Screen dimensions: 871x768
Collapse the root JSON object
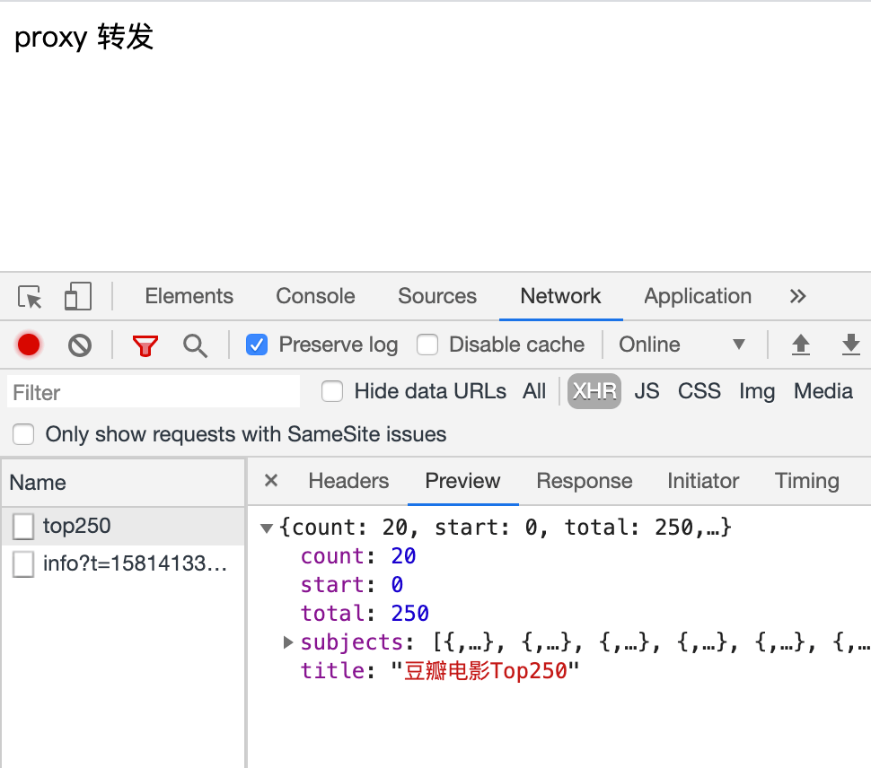(267, 528)
